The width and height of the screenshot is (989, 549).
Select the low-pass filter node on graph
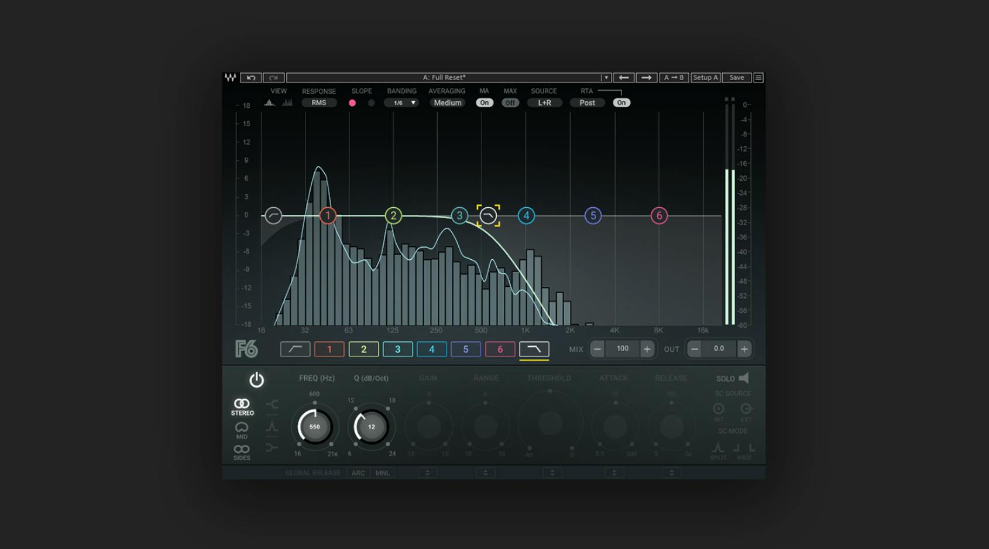coord(488,215)
